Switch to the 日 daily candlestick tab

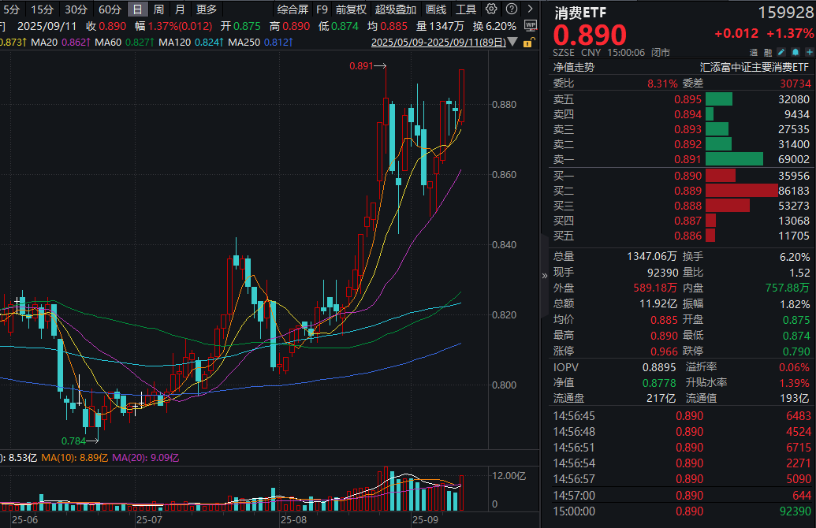[x=136, y=9]
